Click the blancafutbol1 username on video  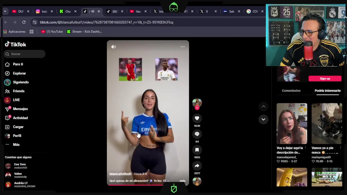(x=120, y=174)
